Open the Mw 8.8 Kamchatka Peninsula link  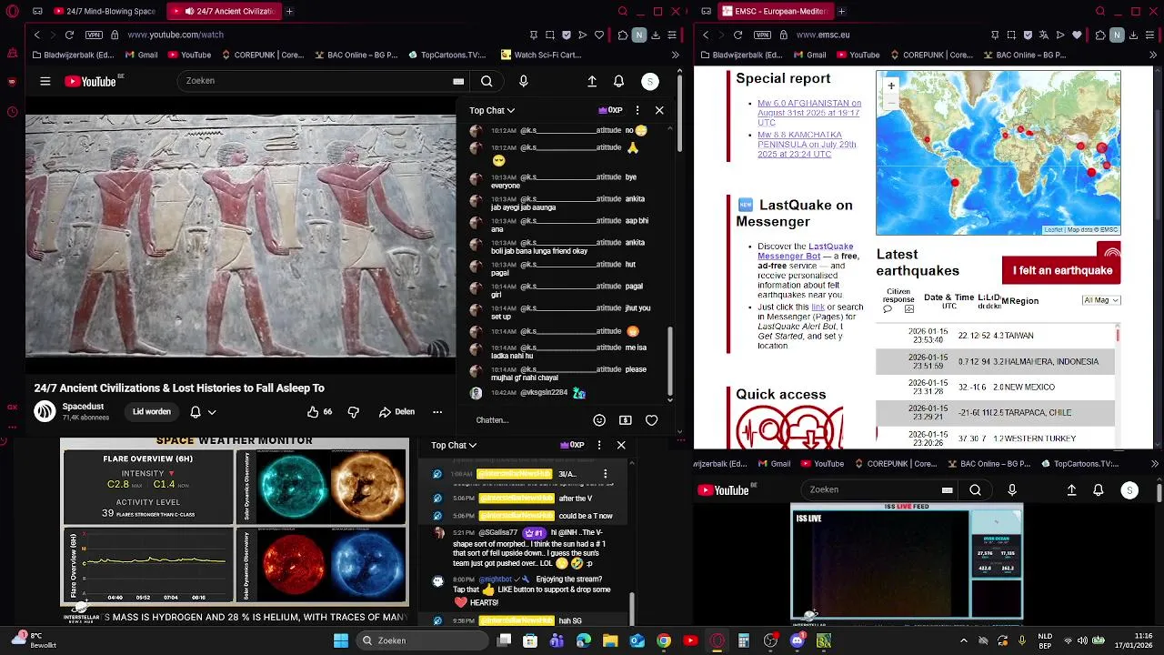[x=808, y=145]
